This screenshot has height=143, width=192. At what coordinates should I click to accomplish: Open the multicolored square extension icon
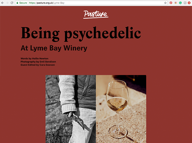coord(176,3)
